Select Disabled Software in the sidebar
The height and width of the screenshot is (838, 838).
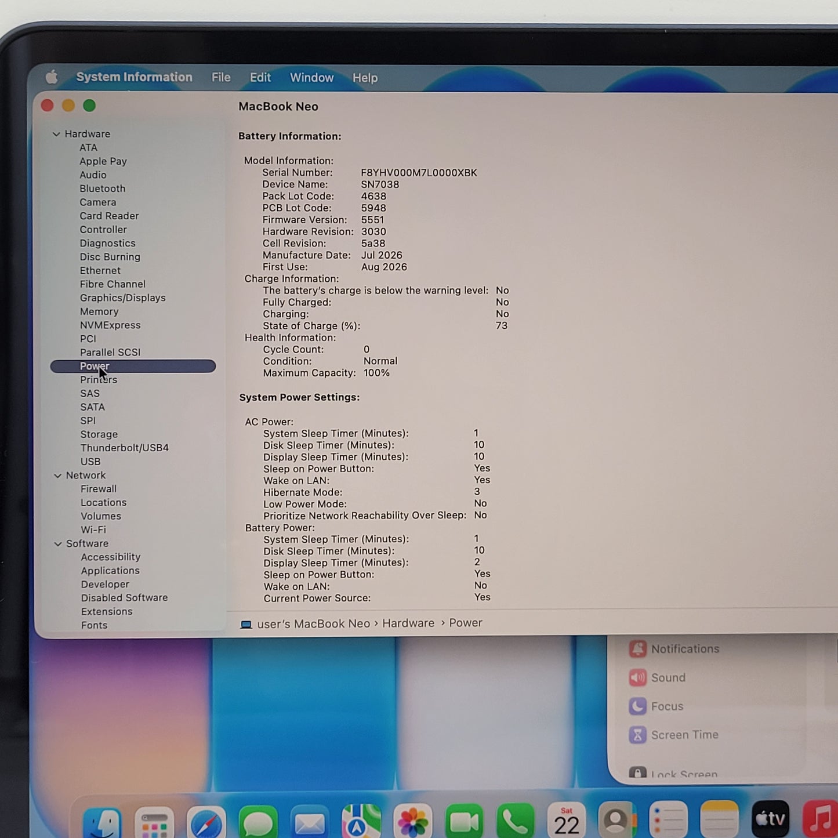124,597
